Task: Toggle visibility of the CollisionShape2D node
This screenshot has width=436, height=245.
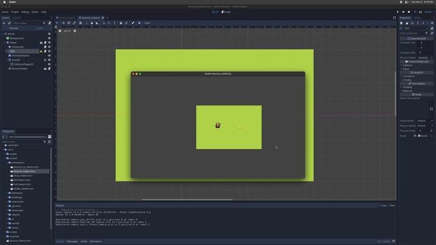Action: 49,64
